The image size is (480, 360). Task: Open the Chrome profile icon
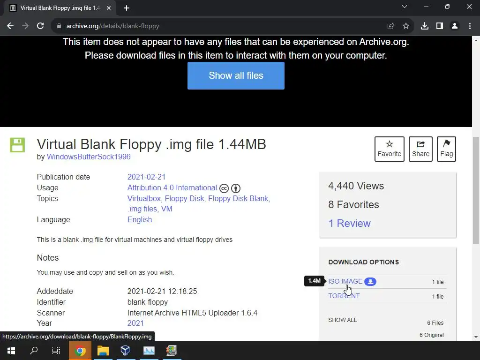[x=455, y=26]
